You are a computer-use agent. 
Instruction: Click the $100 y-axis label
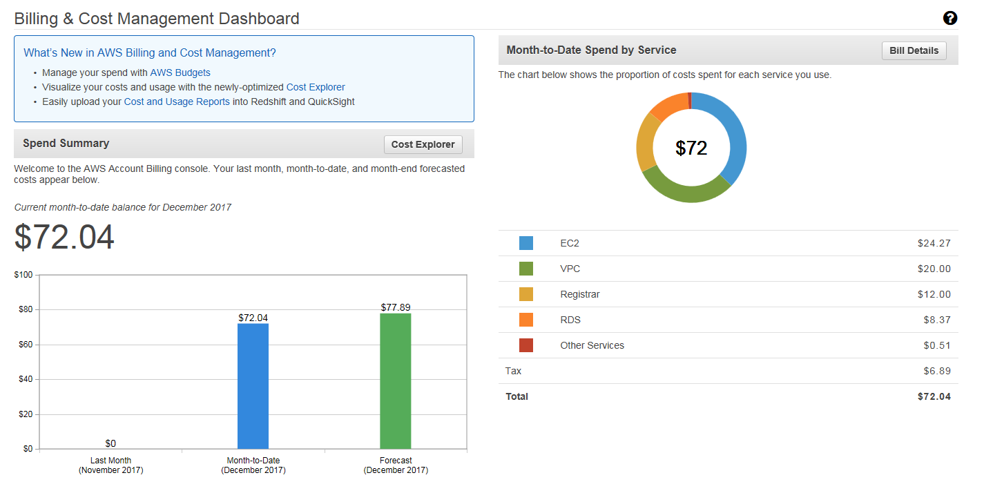click(x=23, y=275)
